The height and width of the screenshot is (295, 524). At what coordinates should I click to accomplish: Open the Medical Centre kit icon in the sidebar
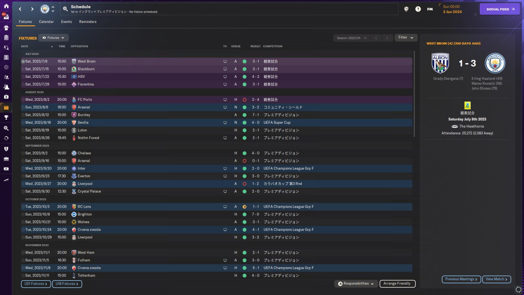pyautogui.click(x=6, y=97)
